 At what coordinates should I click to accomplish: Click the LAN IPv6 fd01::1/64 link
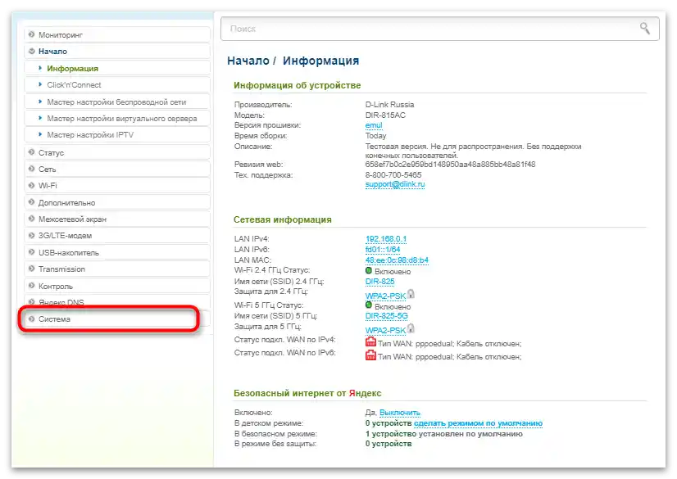pos(383,249)
